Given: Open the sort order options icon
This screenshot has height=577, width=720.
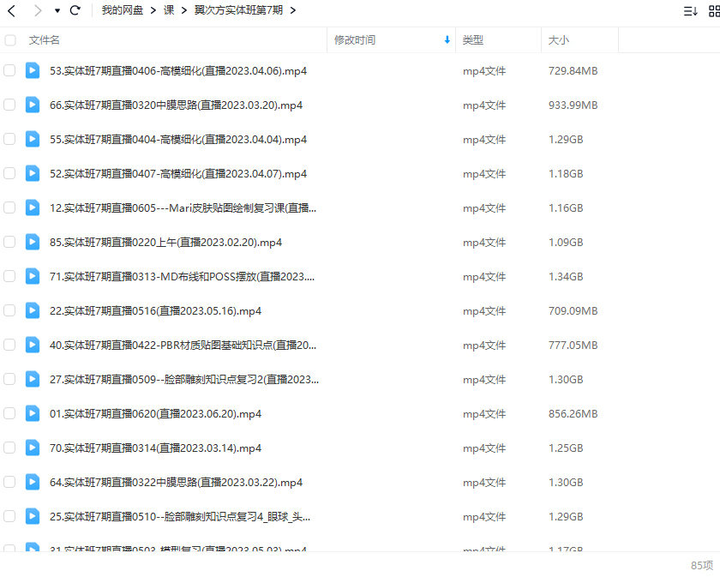Looking at the screenshot, I should tap(690, 10).
